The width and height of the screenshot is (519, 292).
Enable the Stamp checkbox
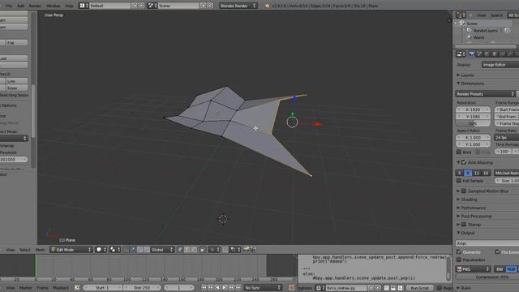pyautogui.click(x=464, y=225)
